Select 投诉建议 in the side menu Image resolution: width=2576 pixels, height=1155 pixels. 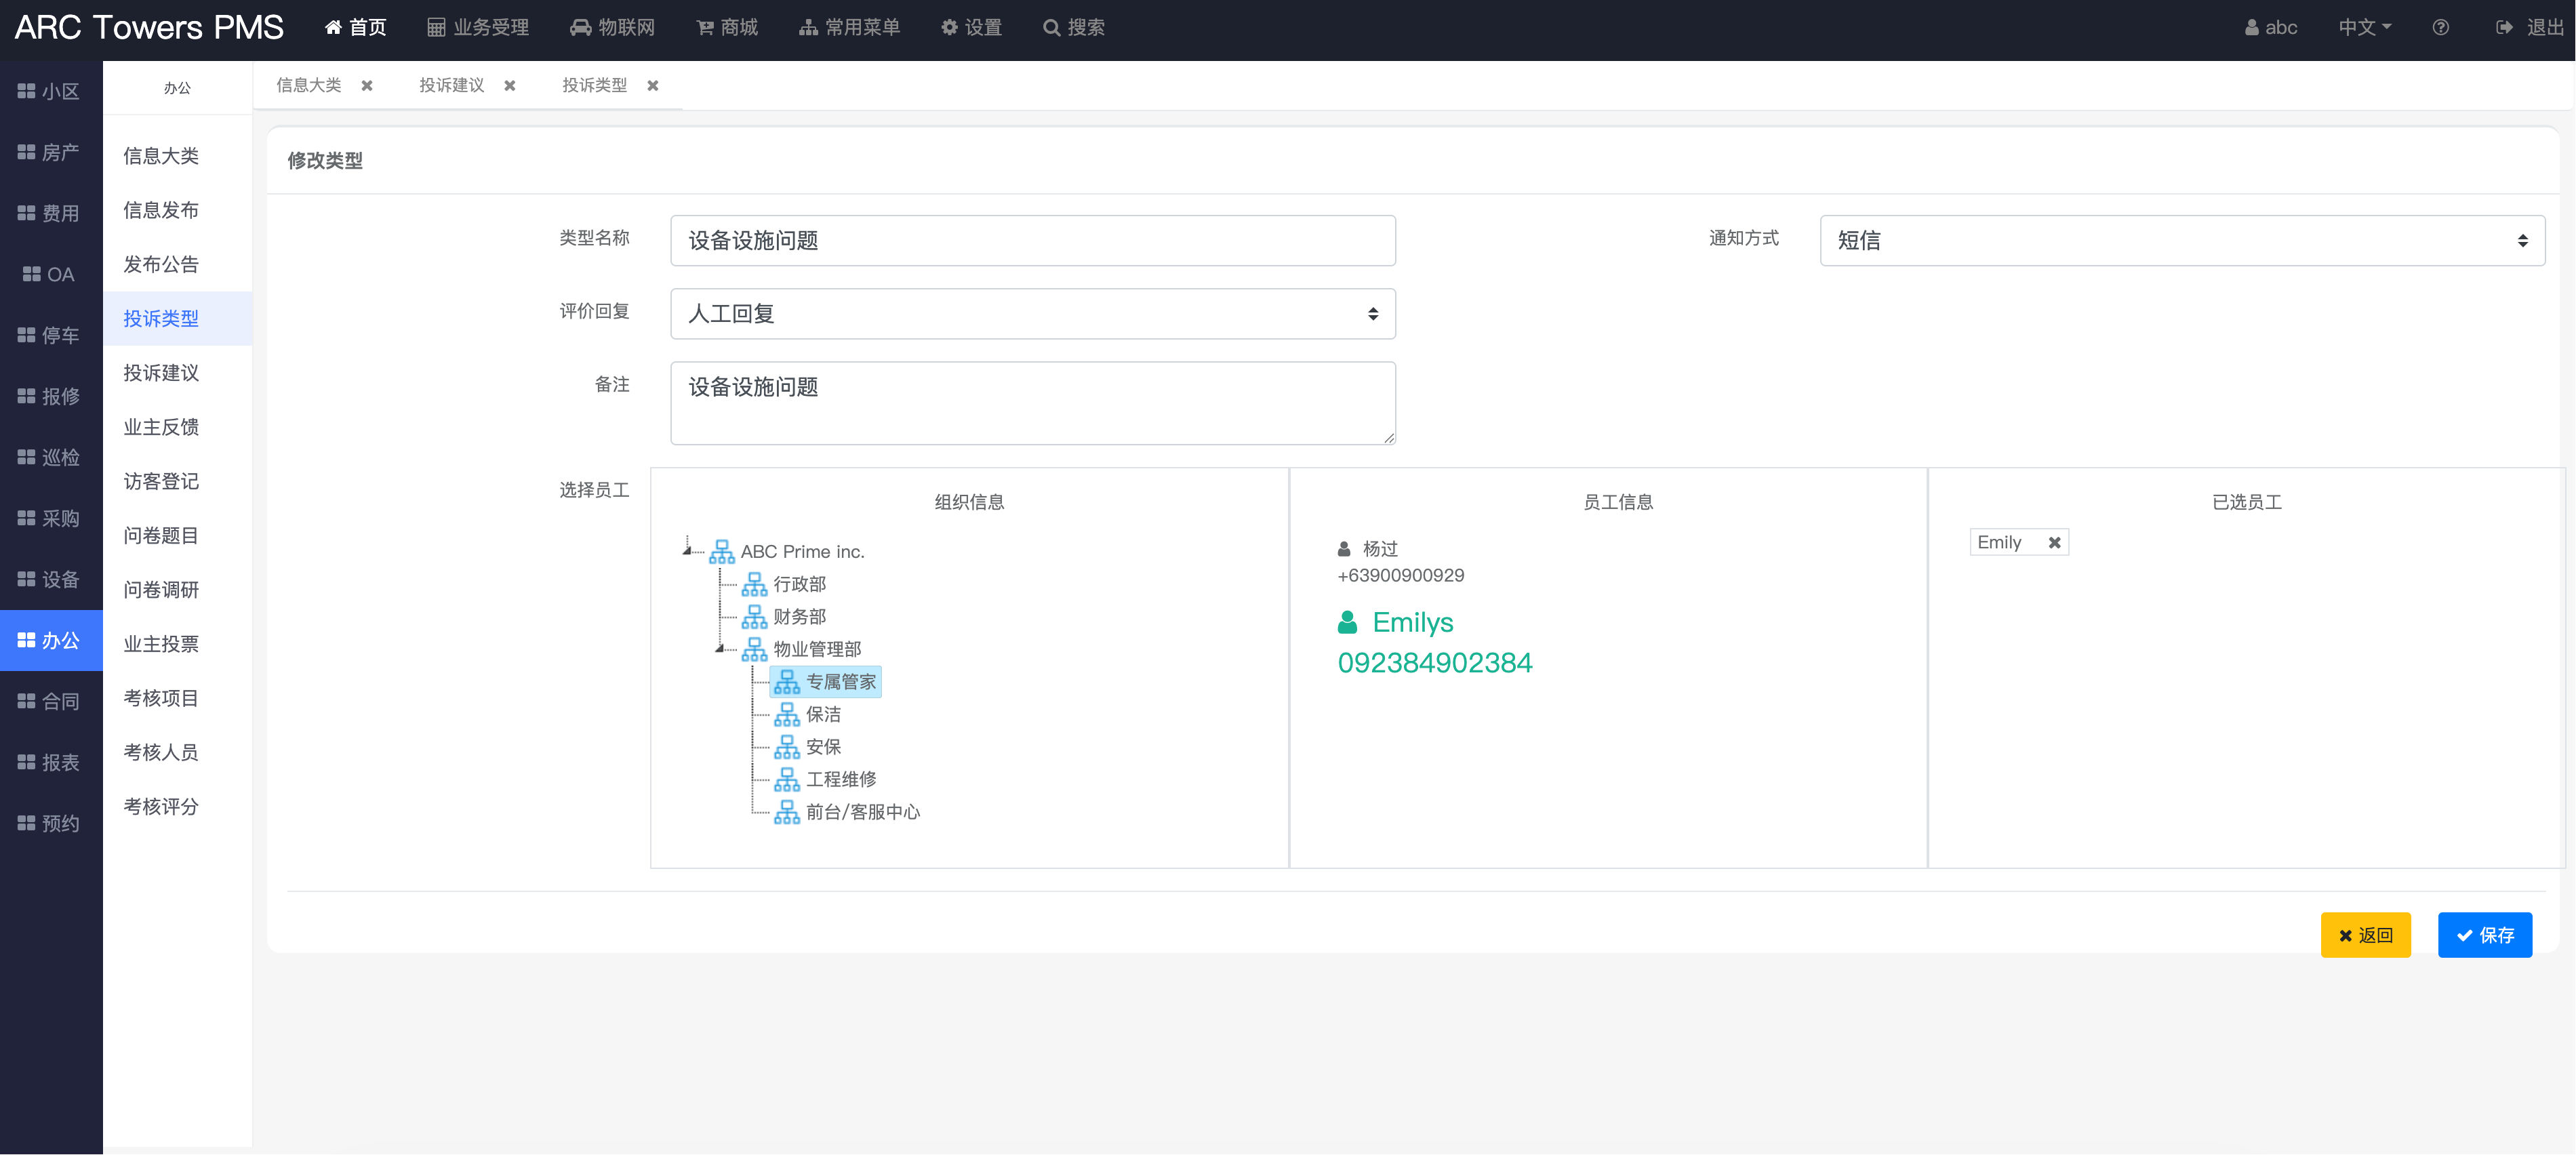coord(161,373)
